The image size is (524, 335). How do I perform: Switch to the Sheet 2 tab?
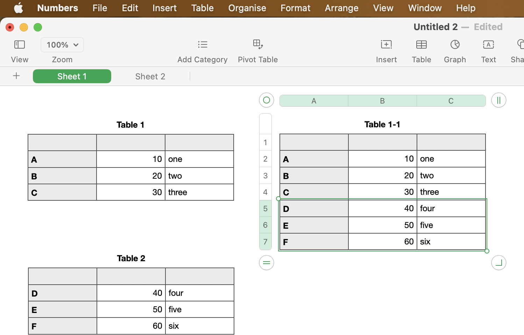pos(150,77)
